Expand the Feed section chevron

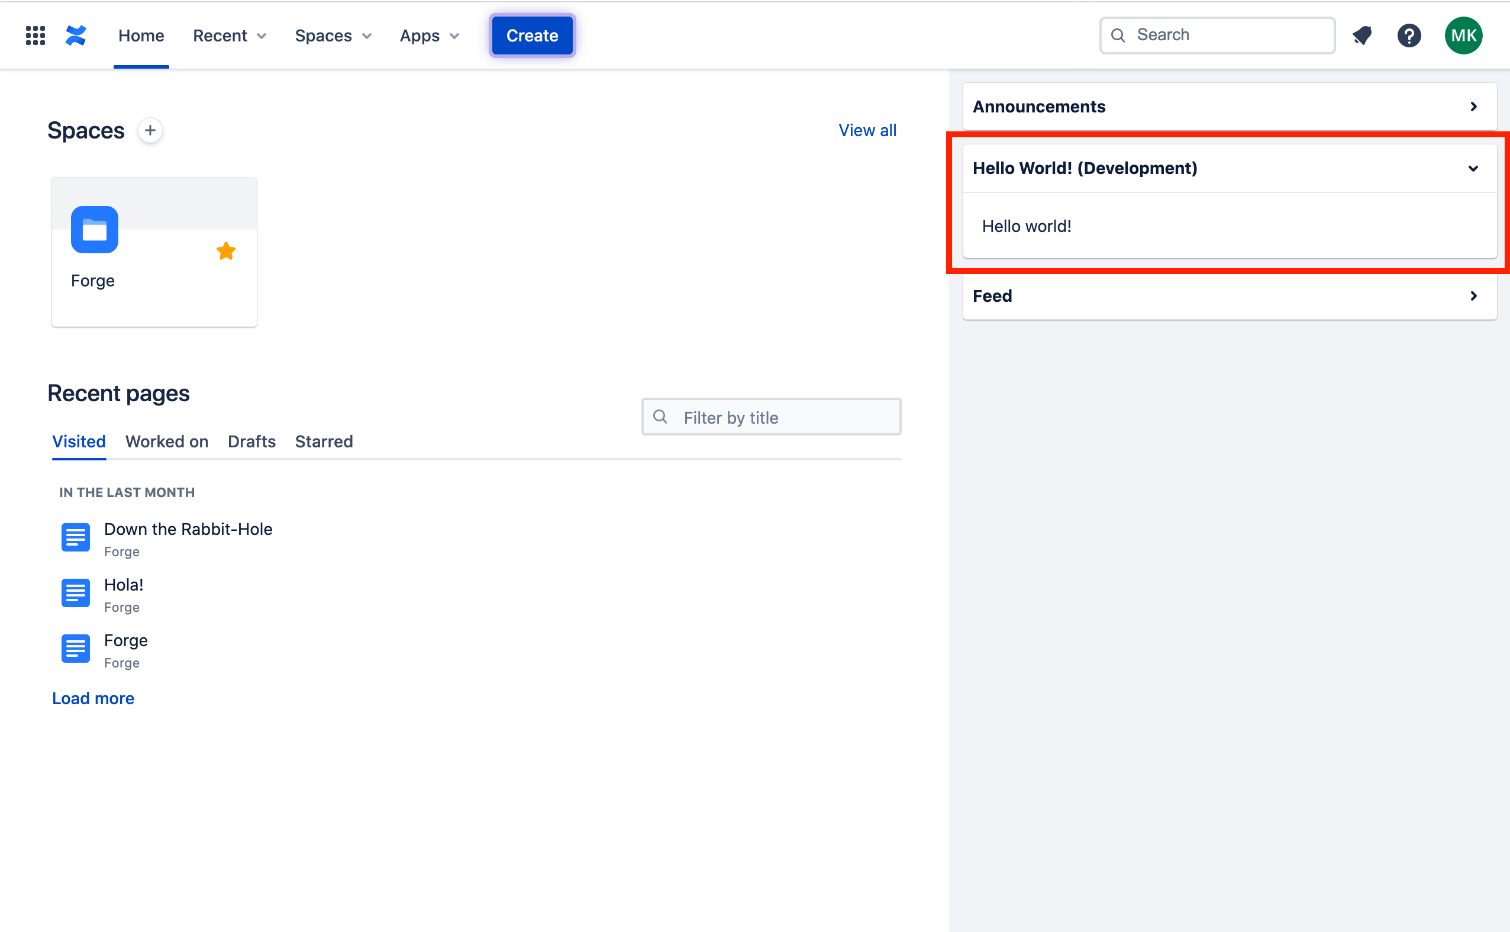pos(1474,296)
